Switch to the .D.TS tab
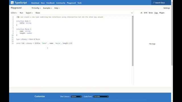 pyautogui.click(x=146, y=13)
